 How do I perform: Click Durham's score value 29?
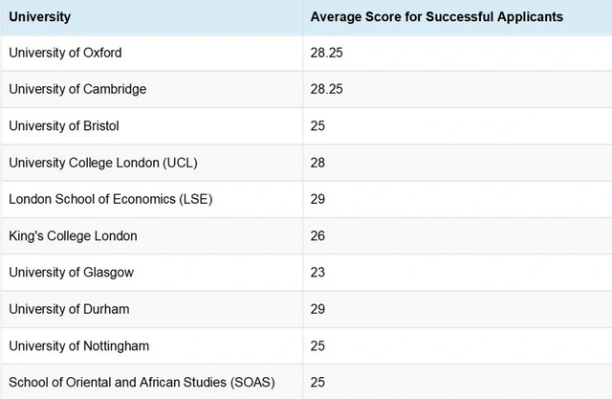point(317,309)
